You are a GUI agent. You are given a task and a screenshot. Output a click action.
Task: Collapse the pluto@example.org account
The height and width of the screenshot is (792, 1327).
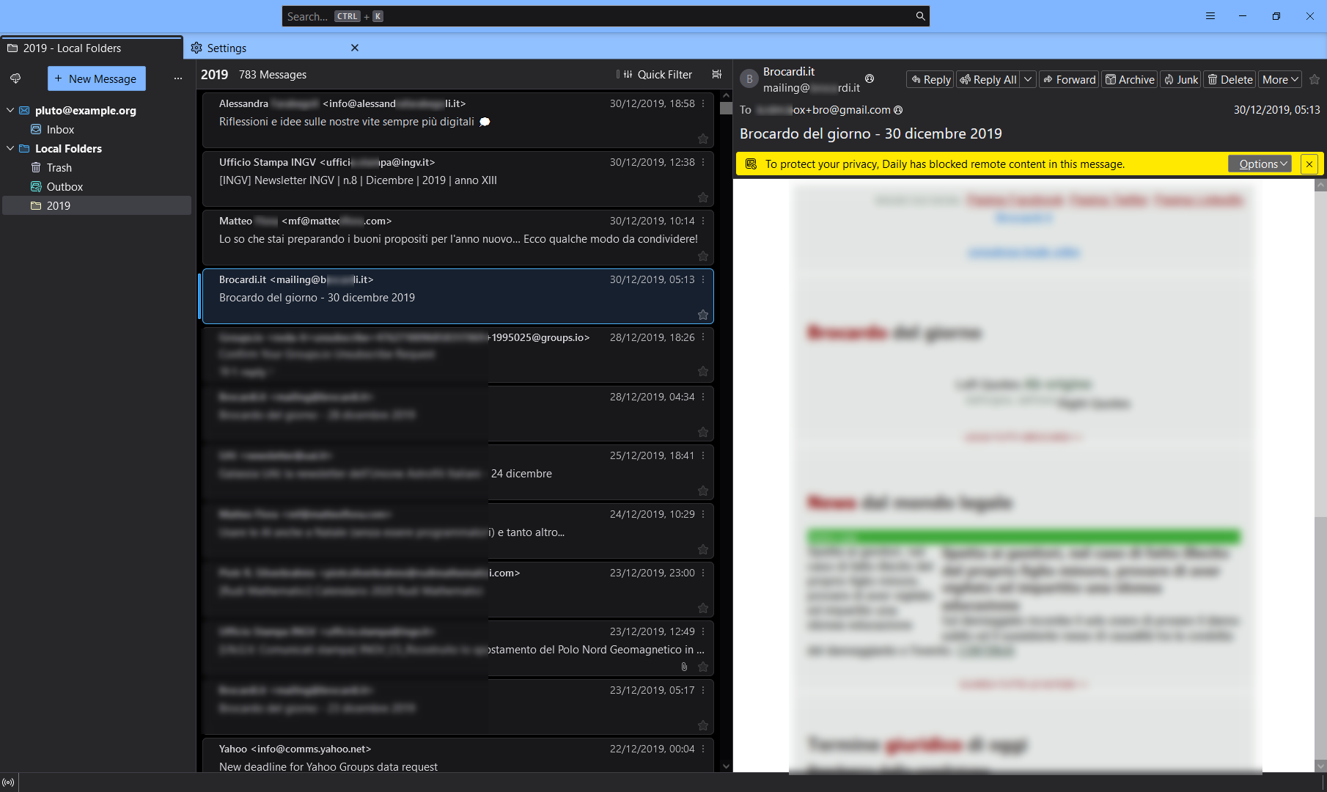(x=10, y=110)
